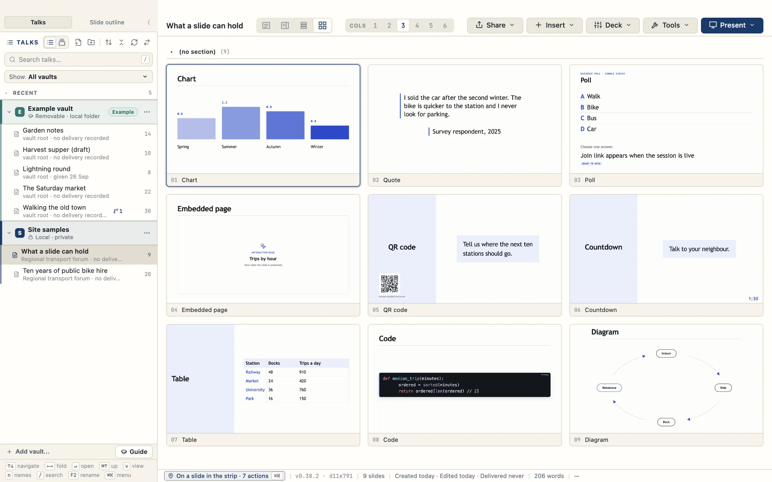Select stacked card display mode in Talks toolbar
The width and height of the screenshot is (772, 482).
[x=62, y=42]
